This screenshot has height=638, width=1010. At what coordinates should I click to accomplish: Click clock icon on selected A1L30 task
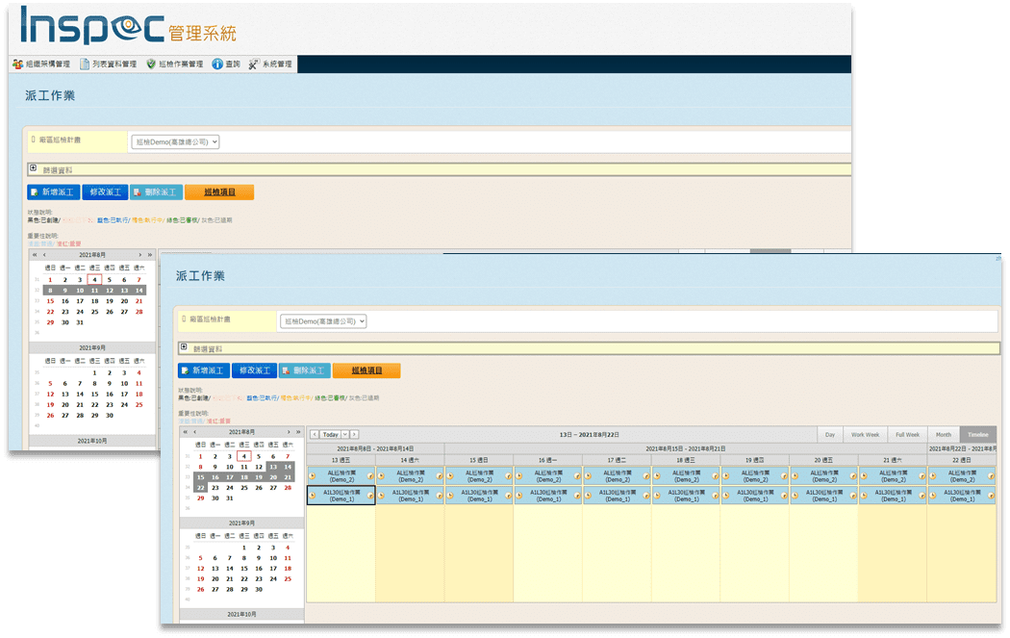313,495
